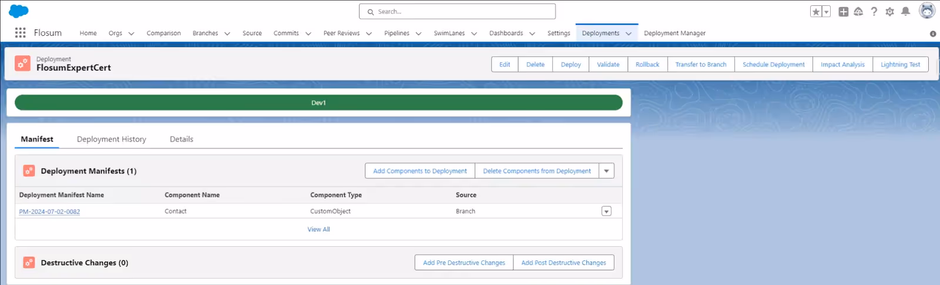This screenshot has height=285, width=940.
Task: Open the favorites list dropdown arrow
Action: coord(826,12)
